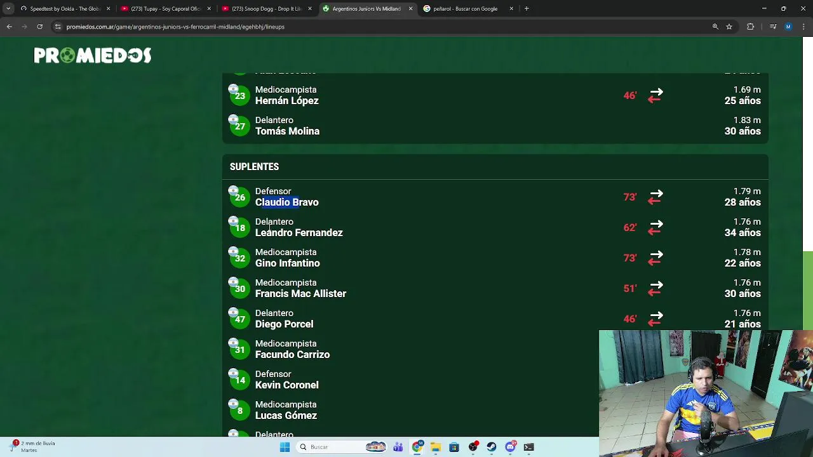813x457 pixels.
Task: Click the number 30 shirt badge
Action: pyautogui.click(x=239, y=289)
